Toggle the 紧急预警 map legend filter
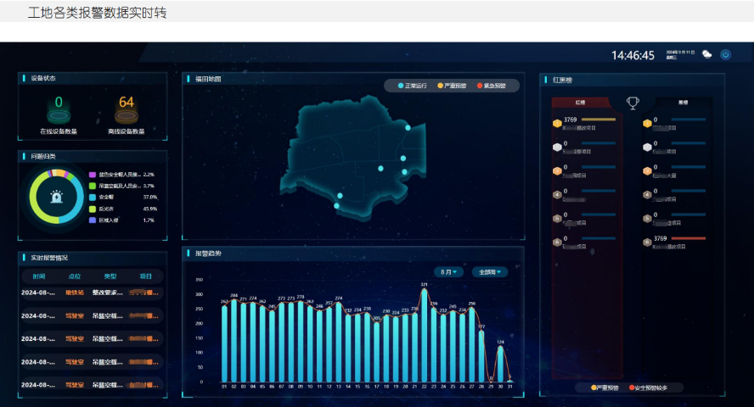The image size is (754, 407). (492, 86)
